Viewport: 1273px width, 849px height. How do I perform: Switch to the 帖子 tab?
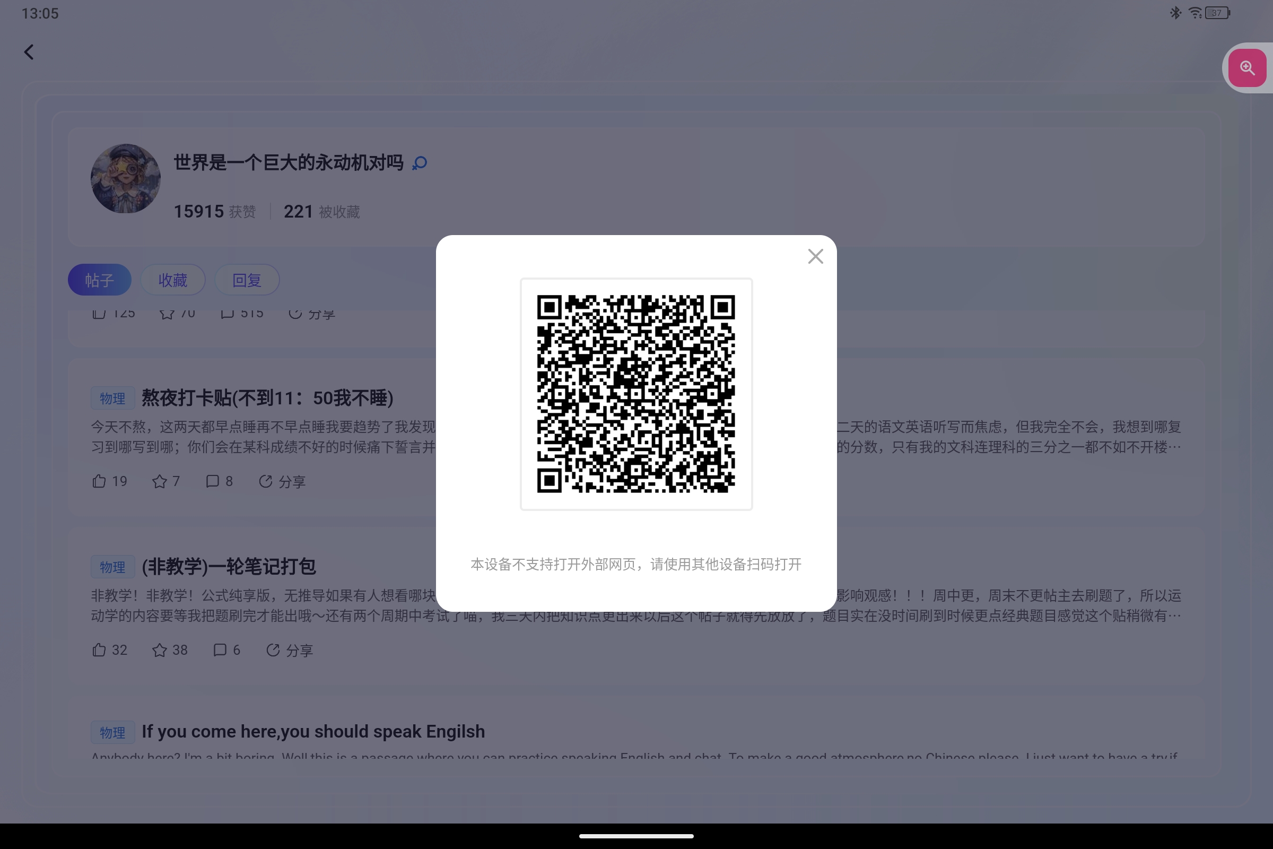(x=99, y=280)
